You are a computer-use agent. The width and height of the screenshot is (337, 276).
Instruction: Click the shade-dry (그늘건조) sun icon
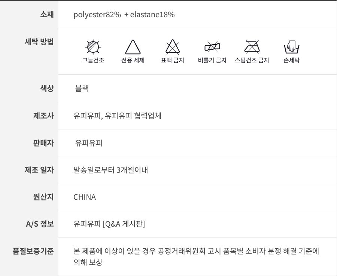[x=93, y=47]
